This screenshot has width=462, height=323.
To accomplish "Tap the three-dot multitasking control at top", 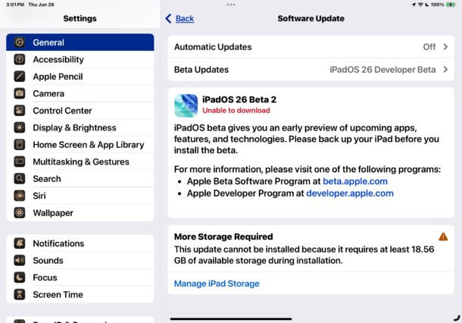I will coord(231,5).
